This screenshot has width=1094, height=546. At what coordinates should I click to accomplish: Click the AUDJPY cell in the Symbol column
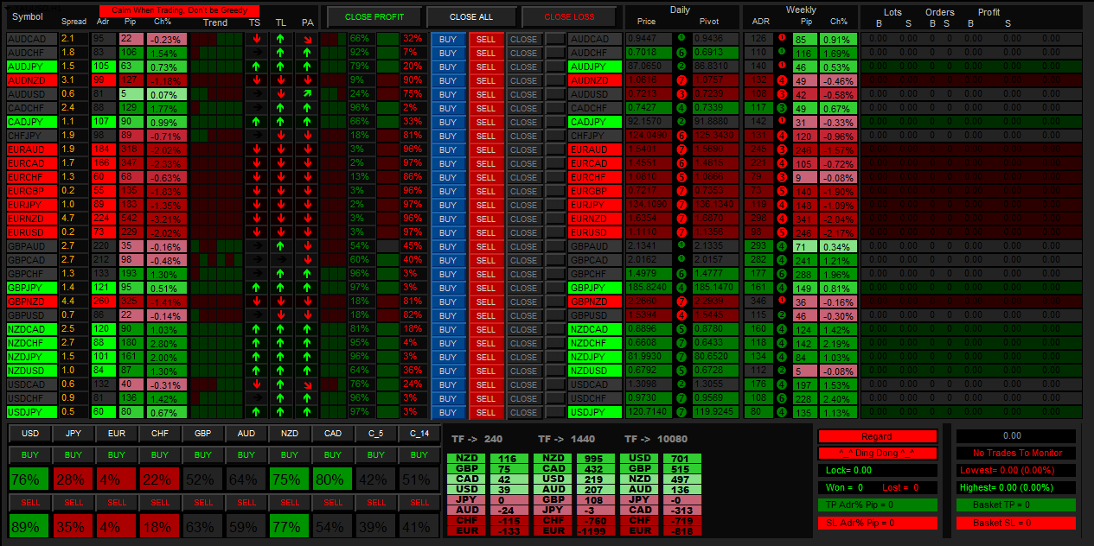(x=31, y=67)
